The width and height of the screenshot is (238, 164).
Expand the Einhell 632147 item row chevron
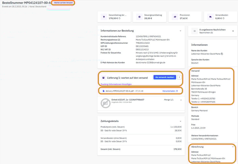(181, 100)
